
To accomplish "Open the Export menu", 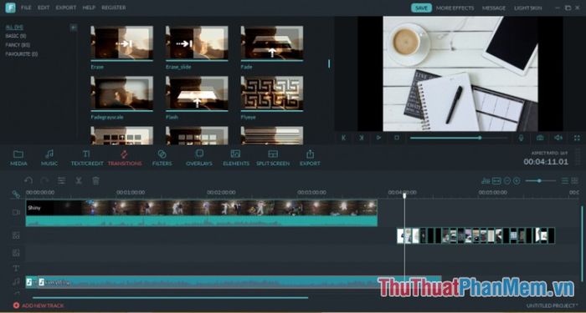I will click(66, 8).
